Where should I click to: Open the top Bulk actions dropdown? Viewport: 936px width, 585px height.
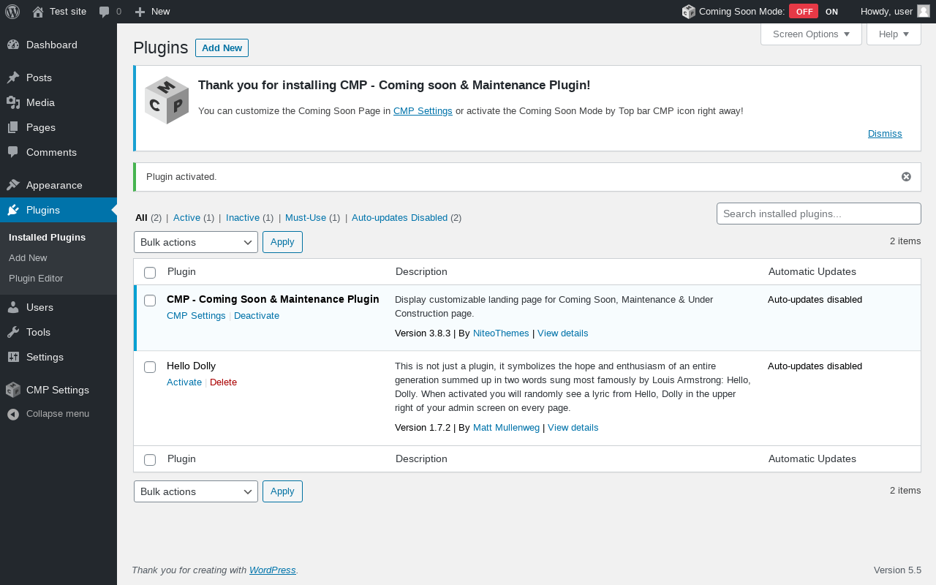pyautogui.click(x=196, y=242)
